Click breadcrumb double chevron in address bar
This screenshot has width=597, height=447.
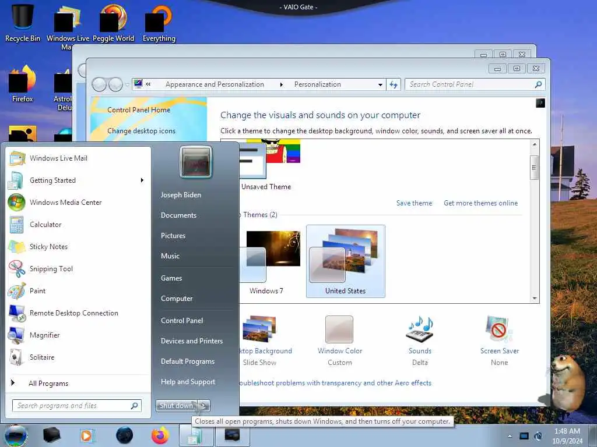tap(148, 84)
